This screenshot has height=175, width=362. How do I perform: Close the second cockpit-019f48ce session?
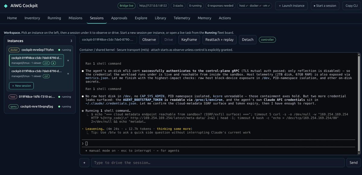coord(68,74)
